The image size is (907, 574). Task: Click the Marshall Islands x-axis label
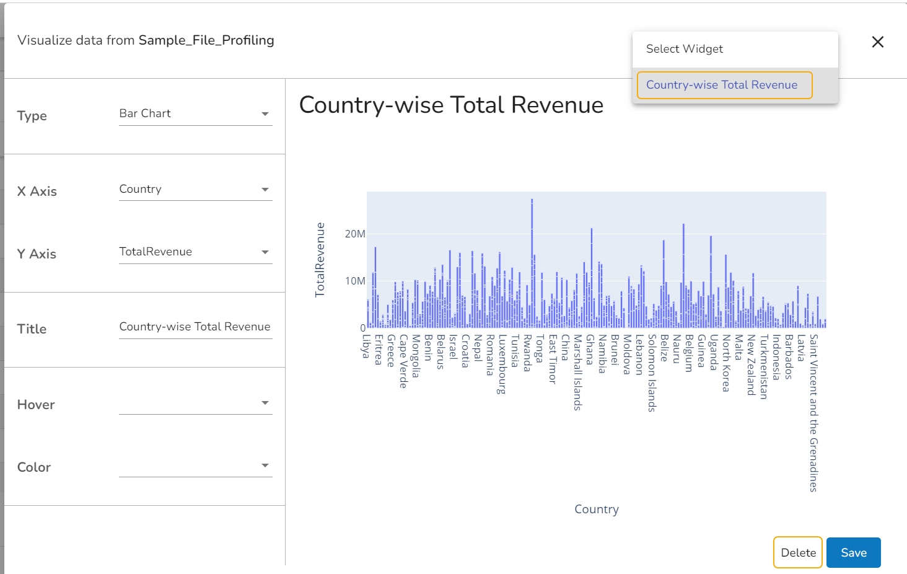pos(577,373)
